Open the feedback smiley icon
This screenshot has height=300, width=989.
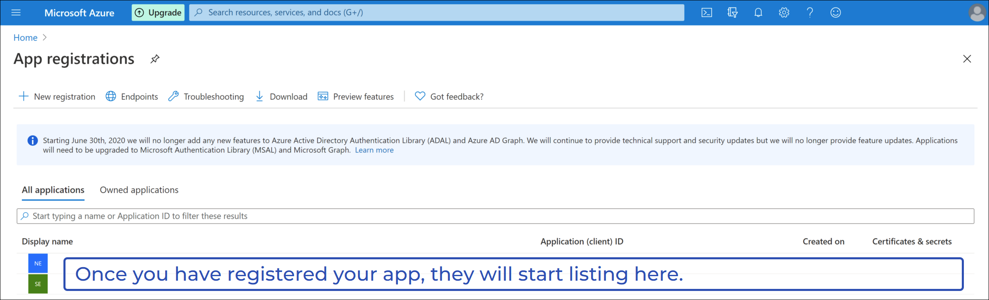(836, 13)
